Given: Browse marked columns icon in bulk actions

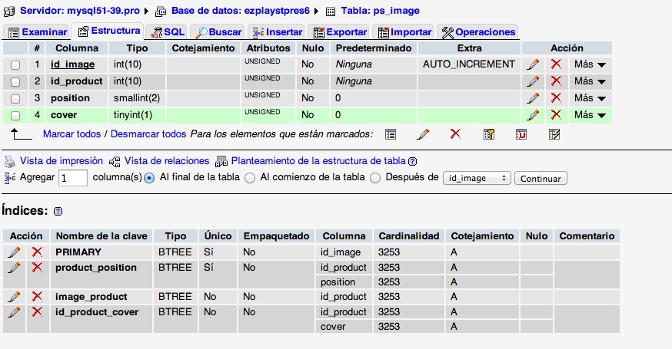Looking at the screenshot, I should point(391,134).
